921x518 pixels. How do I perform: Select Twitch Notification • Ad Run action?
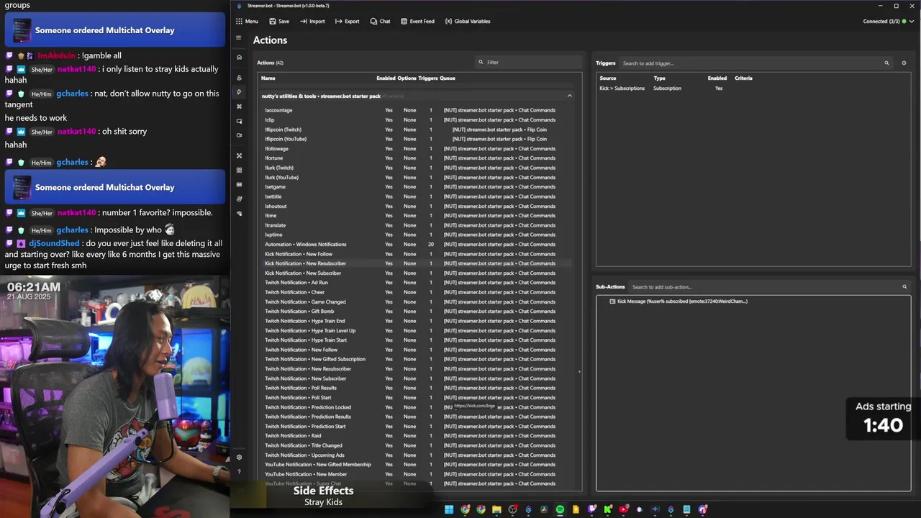pyautogui.click(x=296, y=283)
